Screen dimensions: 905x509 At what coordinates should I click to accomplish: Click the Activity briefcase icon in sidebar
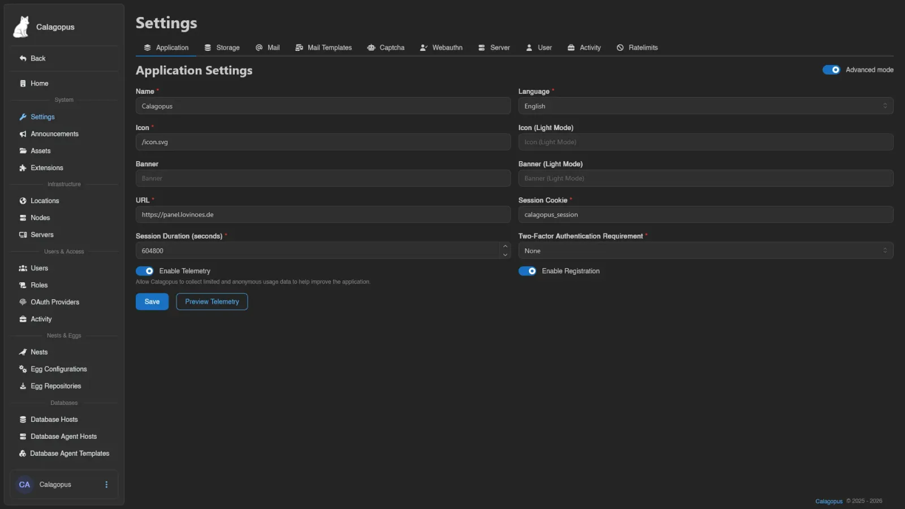23,319
